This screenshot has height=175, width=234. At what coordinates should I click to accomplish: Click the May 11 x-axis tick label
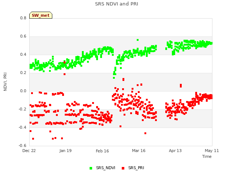coord(212,151)
